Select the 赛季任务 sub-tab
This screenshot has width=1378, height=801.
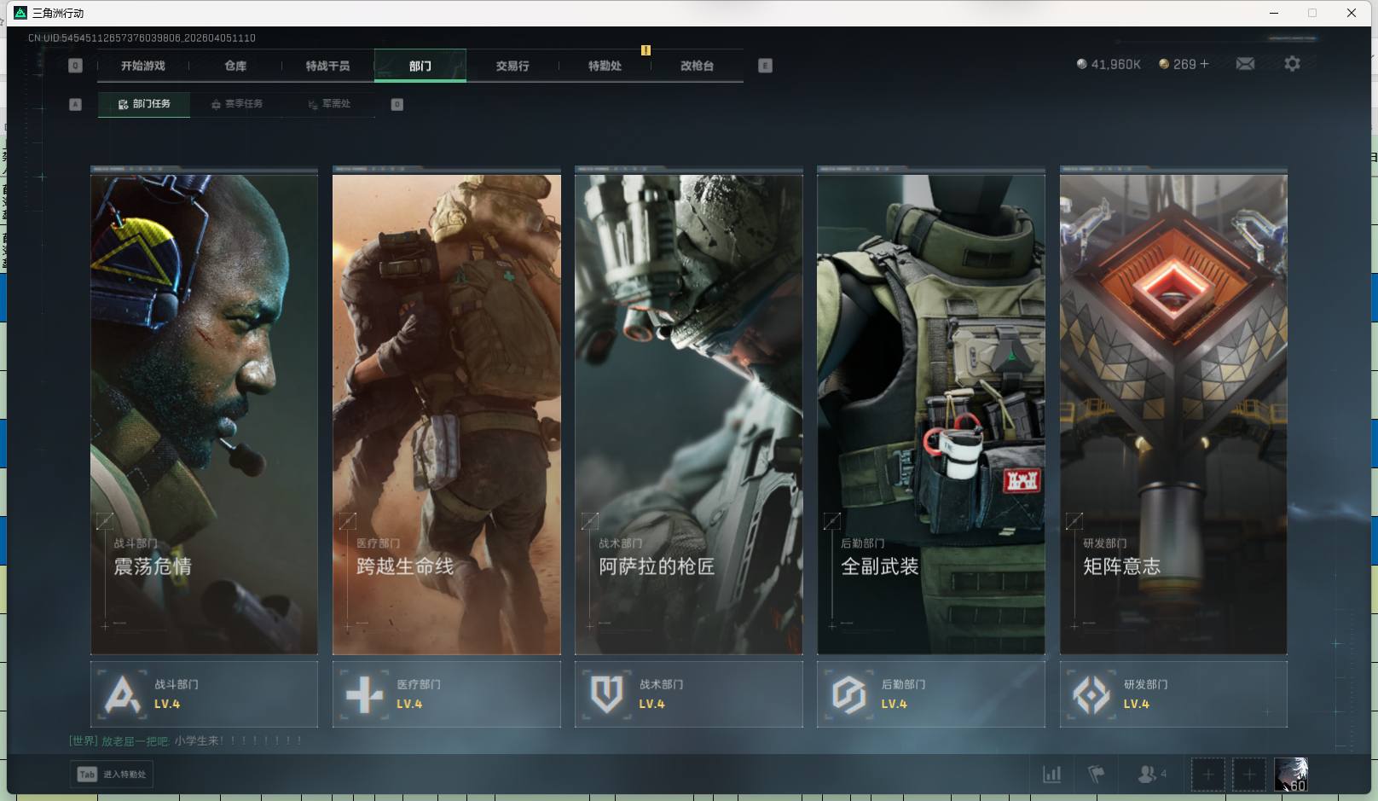pos(237,104)
